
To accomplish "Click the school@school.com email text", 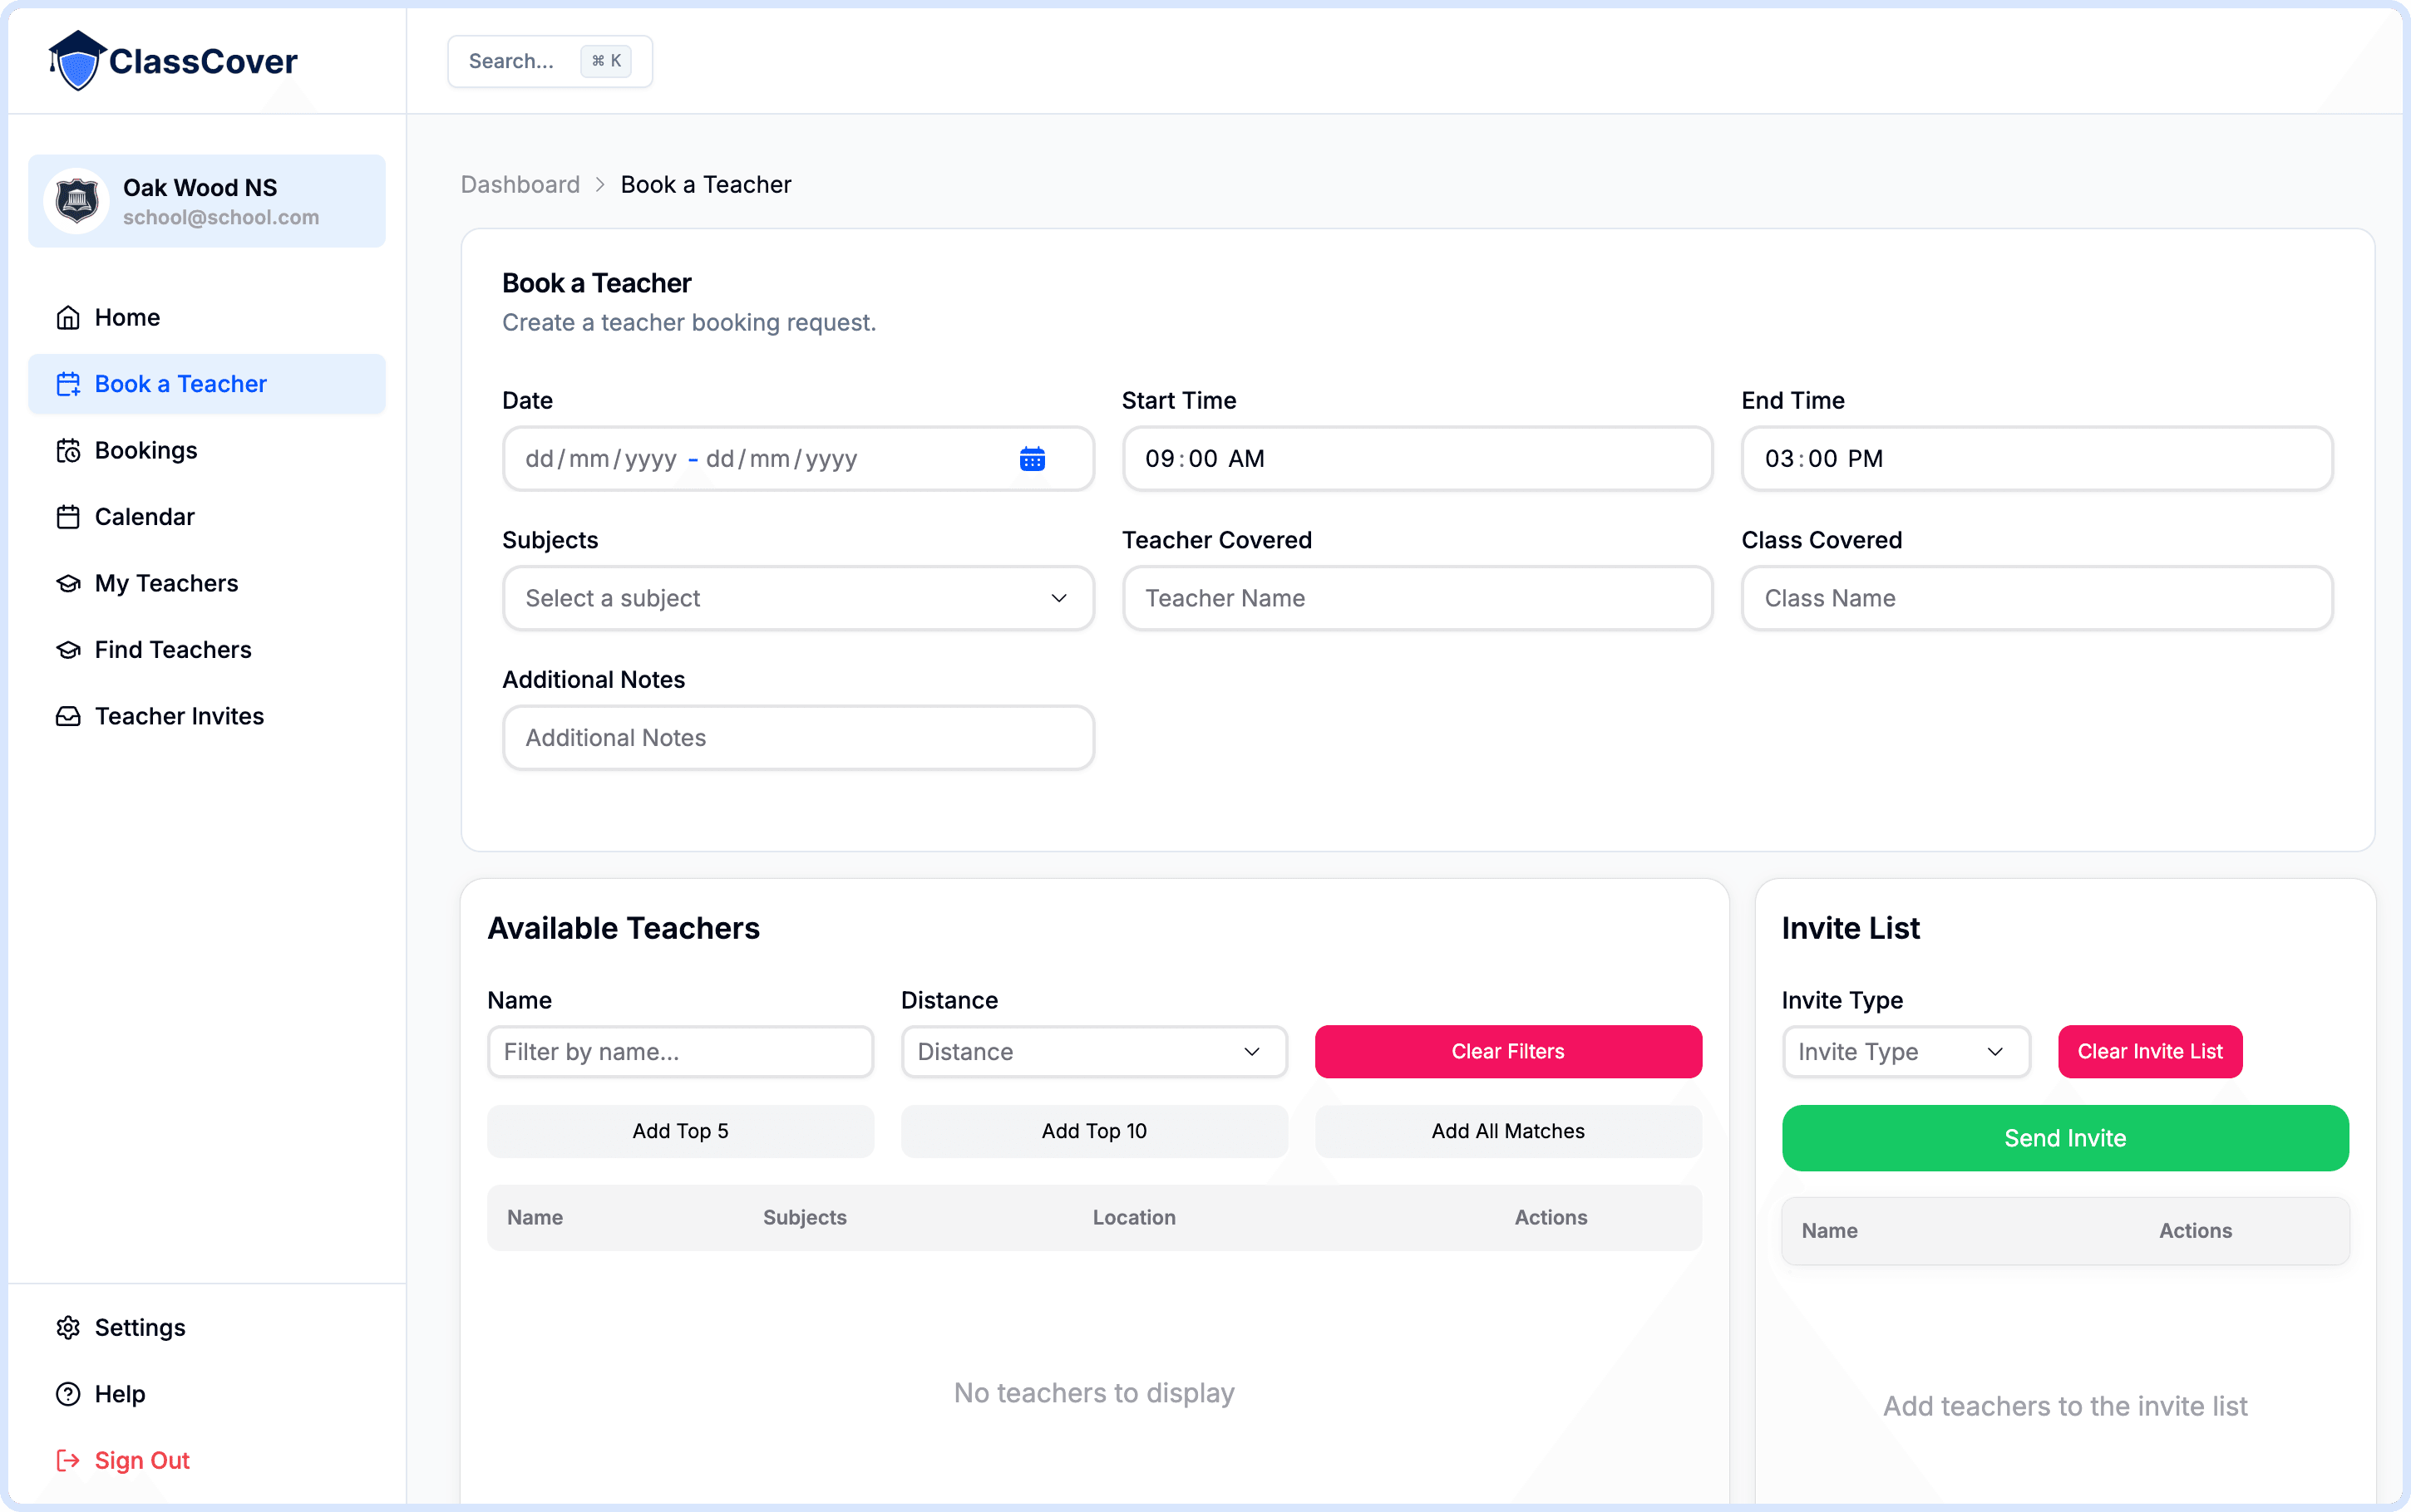I will coord(221,218).
